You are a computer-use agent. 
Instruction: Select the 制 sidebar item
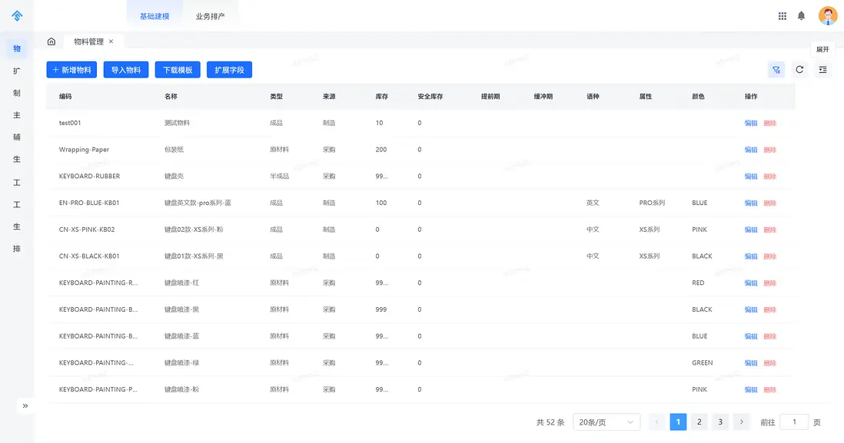[17, 92]
